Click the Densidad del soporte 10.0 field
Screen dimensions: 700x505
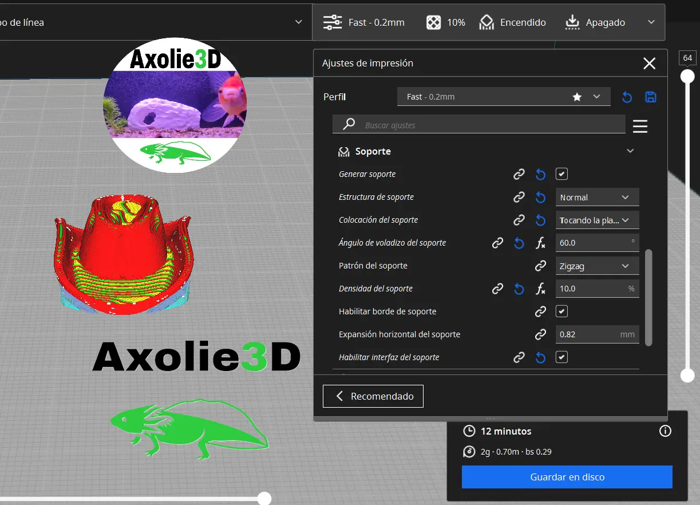(x=597, y=289)
